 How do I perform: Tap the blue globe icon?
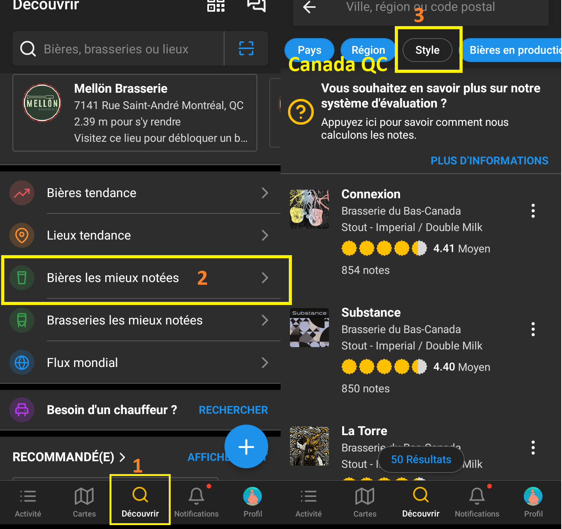pyautogui.click(x=22, y=363)
